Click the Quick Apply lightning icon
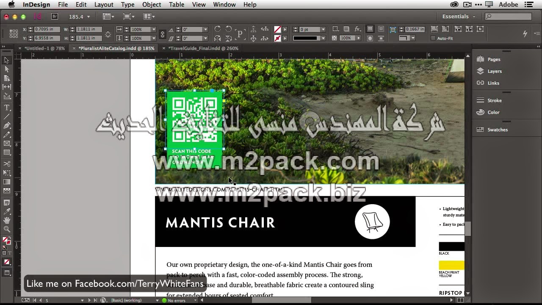Screen dimensions: 542x305 coord(525,33)
